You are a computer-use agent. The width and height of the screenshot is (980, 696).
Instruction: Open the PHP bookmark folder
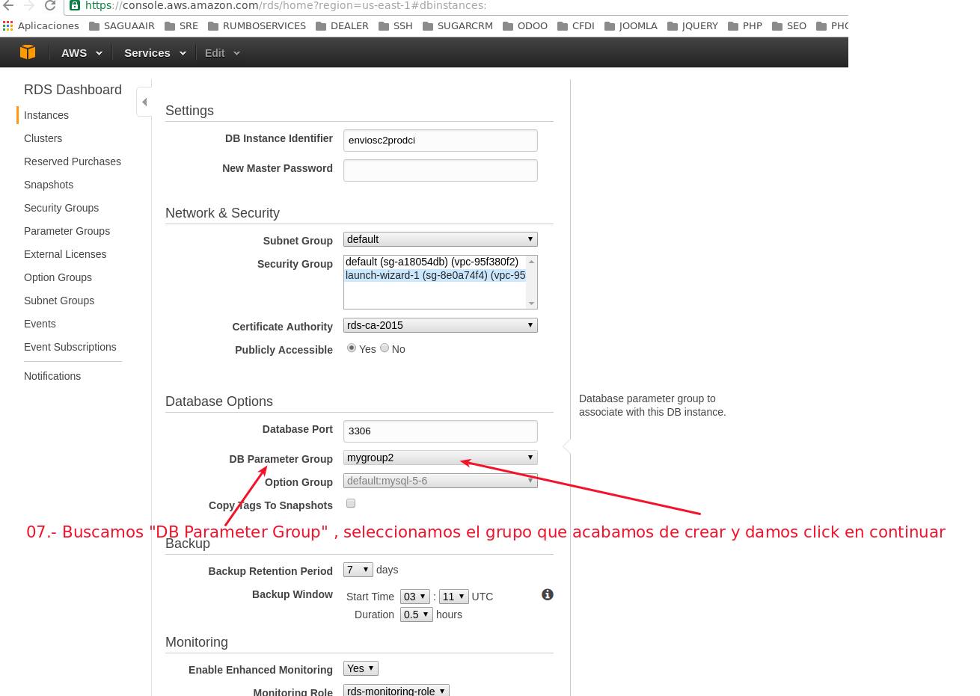point(745,25)
